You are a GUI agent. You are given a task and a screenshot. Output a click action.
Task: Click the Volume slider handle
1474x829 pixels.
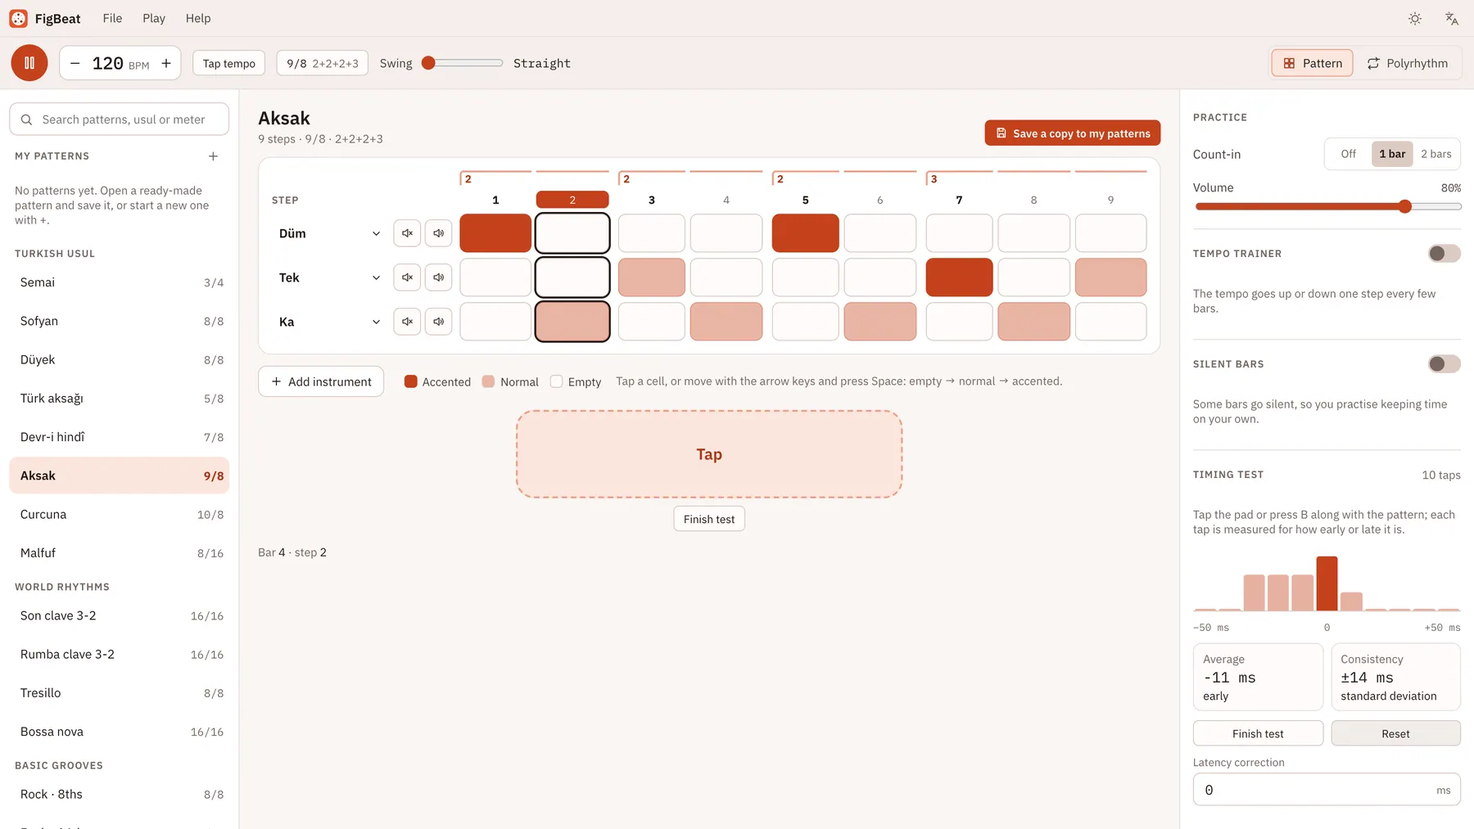pos(1405,206)
